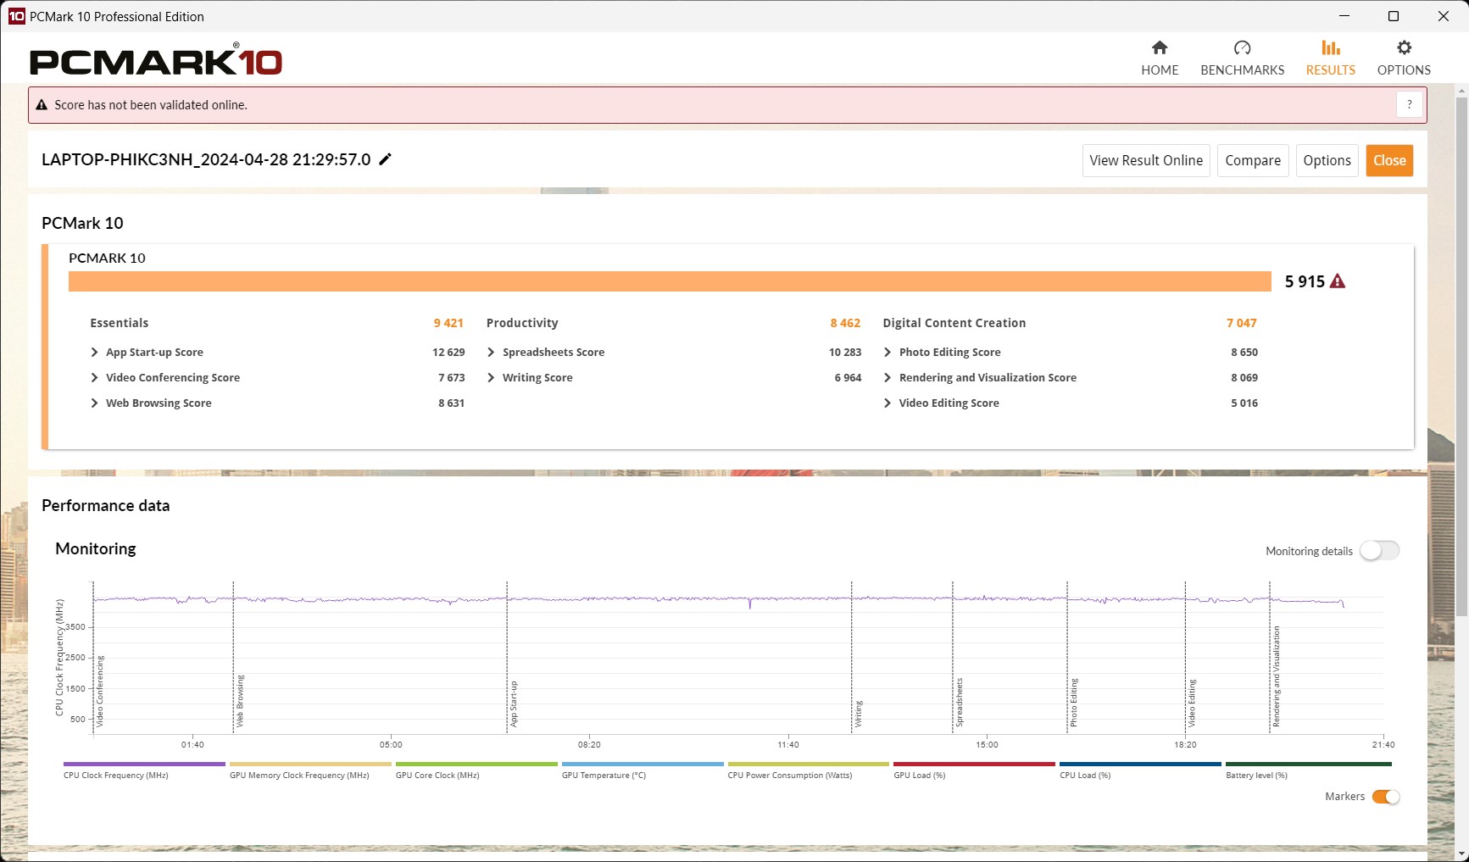Toggle Battery level legend swatch
The height and width of the screenshot is (862, 1469).
click(1309, 765)
